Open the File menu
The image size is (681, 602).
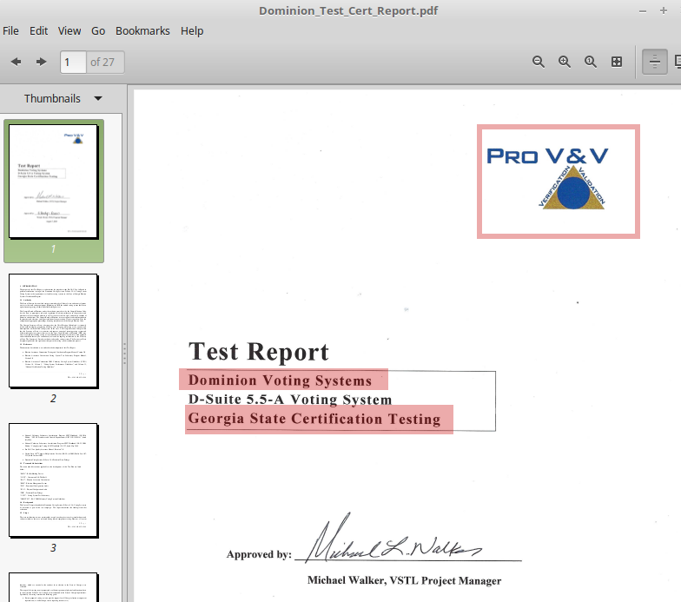coord(10,31)
